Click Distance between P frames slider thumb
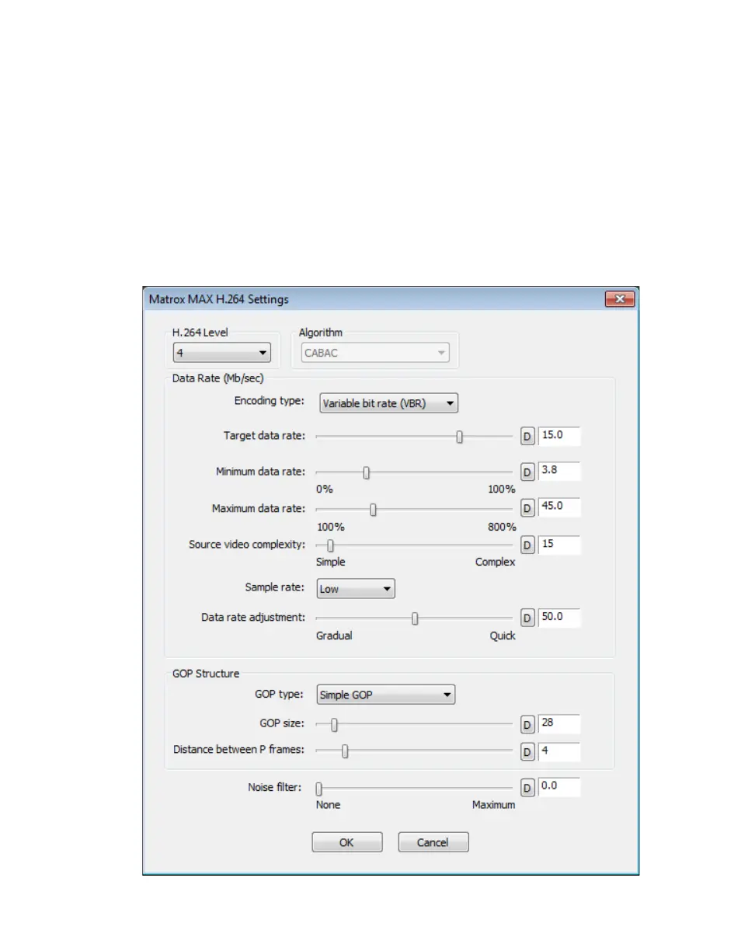This screenshot has height=951, width=755. pos(346,751)
